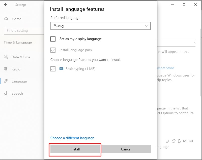
Task: Click Install to add the language
Action: click(75, 149)
